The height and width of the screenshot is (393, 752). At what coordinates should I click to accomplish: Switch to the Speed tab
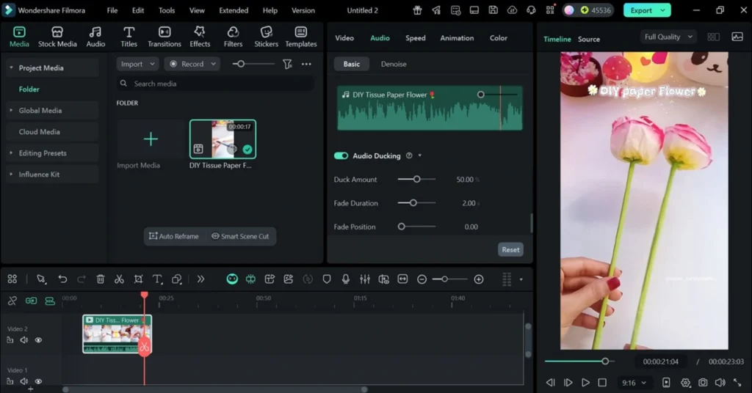pyautogui.click(x=415, y=38)
